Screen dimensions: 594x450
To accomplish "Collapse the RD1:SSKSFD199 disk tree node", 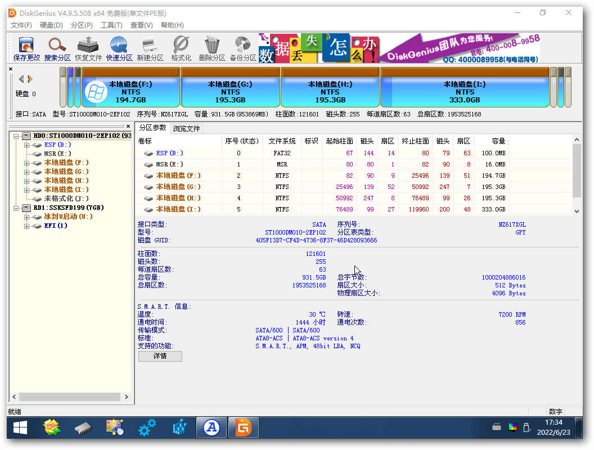I will (x=16, y=208).
